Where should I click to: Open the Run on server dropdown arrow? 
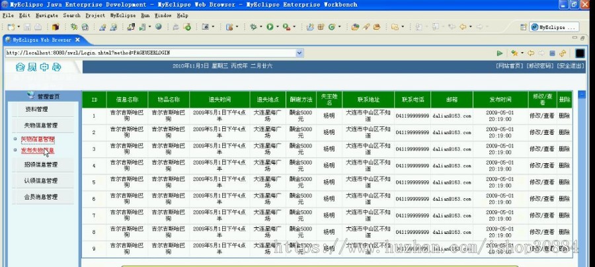click(x=149, y=27)
